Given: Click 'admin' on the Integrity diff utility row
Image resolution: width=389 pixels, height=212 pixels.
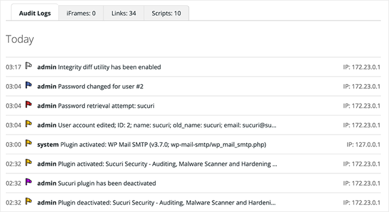Looking at the screenshot, I should [x=47, y=67].
